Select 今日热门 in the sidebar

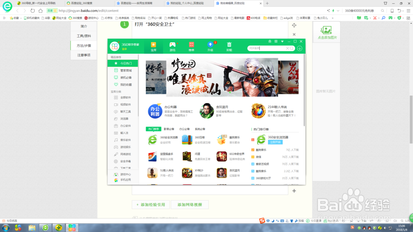point(123,63)
